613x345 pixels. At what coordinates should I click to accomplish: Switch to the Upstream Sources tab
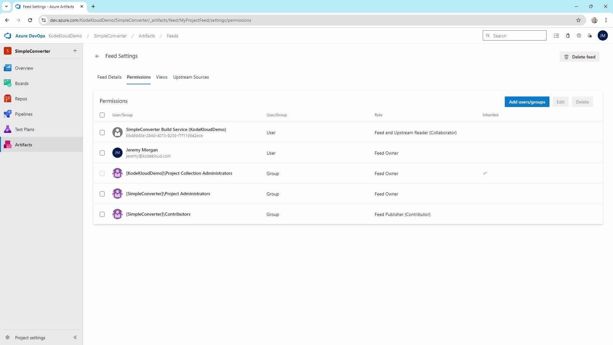pyautogui.click(x=191, y=77)
